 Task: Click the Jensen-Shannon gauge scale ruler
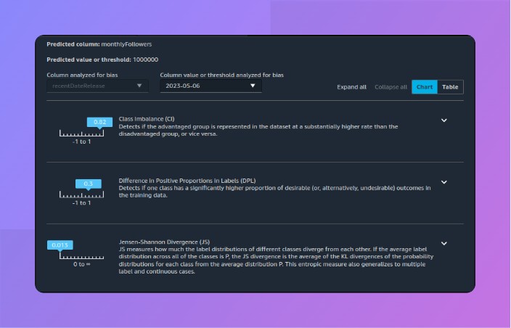coord(81,257)
